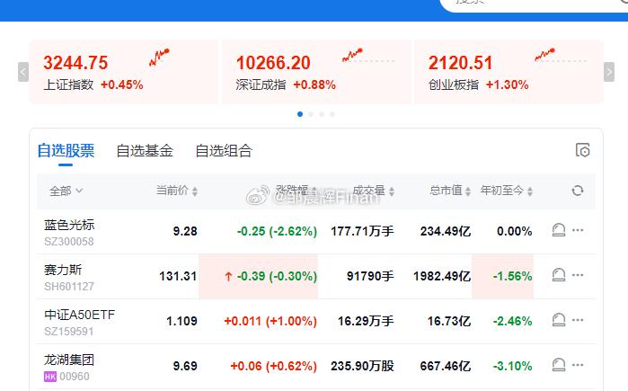This screenshot has width=628, height=391.
Task: Click stock code SZ300058
Action: (69, 242)
